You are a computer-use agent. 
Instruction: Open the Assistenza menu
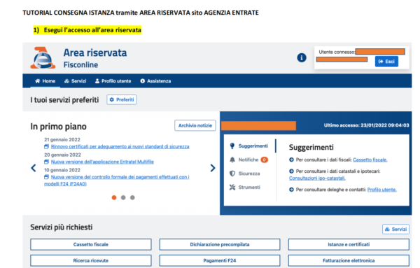(155, 81)
